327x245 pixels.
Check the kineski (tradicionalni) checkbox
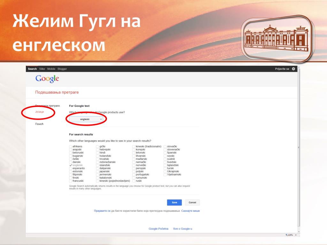point(134,146)
